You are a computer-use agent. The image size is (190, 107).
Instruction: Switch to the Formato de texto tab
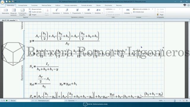86,5
